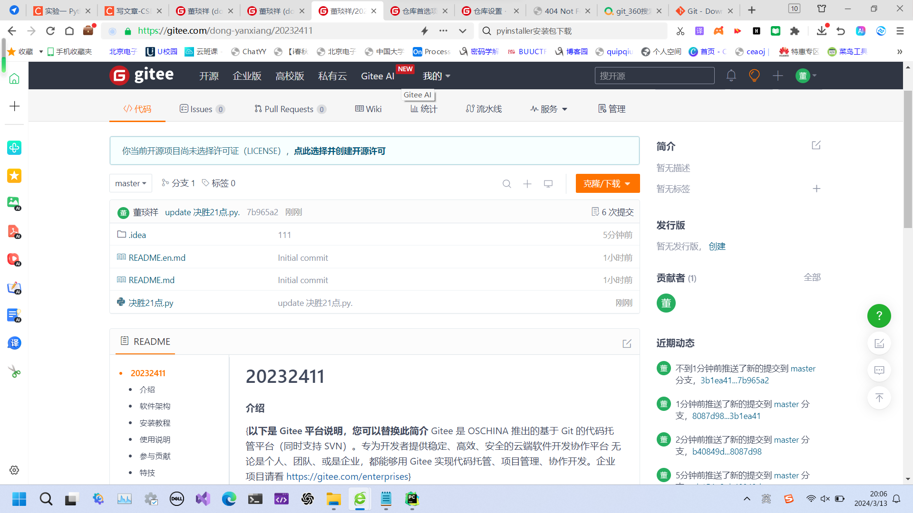This screenshot has width=913, height=513.
Task: Click the plus icon in Gitee header
Action: 778,76
